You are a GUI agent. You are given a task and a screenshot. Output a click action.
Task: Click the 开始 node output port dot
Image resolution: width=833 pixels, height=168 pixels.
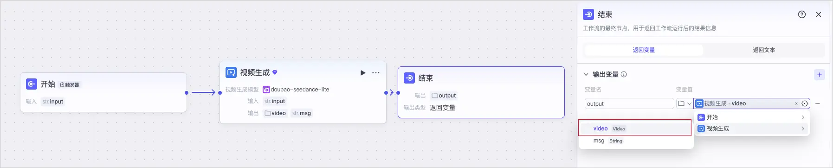(x=187, y=93)
